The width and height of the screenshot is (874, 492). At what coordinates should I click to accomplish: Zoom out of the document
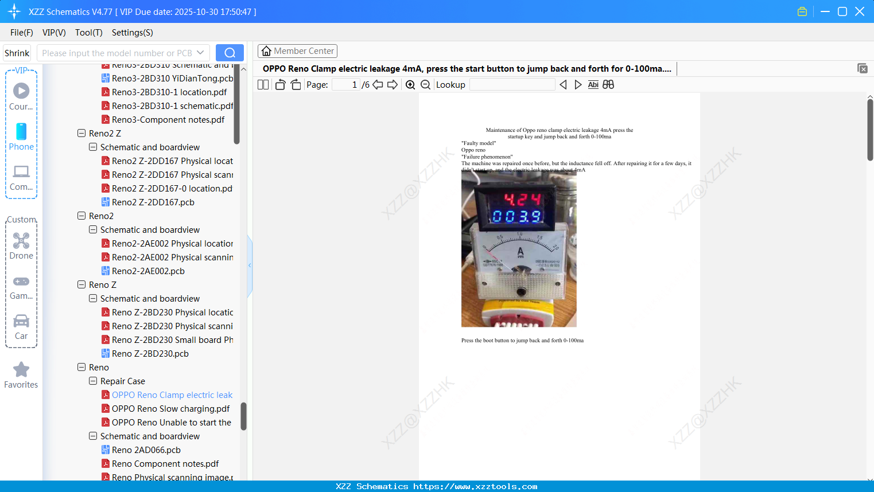tap(425, 85)
